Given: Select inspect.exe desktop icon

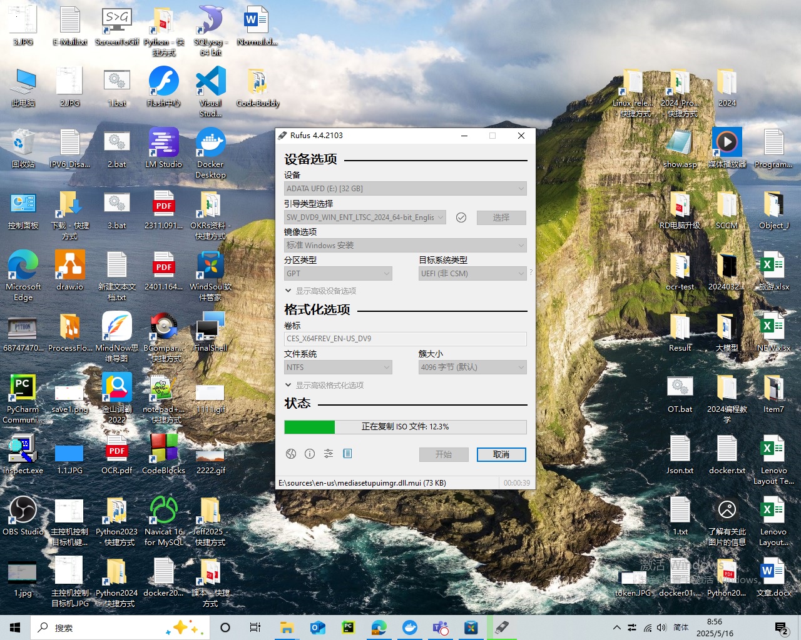Looking at the screenshot, I should [x=23, y=455].
